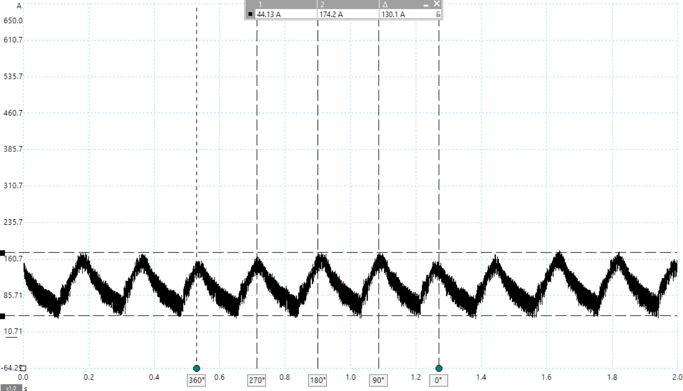Click the 180° phase ruler label
Image resolution: width=683 pixels, height=391 pixels.
318,381
